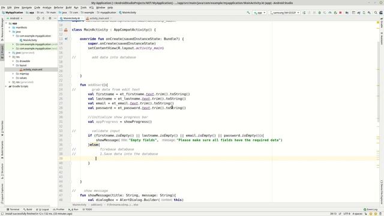The image size is (384, 216).
Task: Click the gutter icon next to class MainActivity
Action: coord(66,30)
